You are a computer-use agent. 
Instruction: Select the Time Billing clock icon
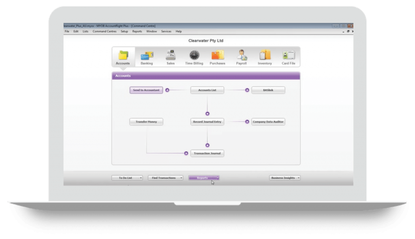pos(194,55)
